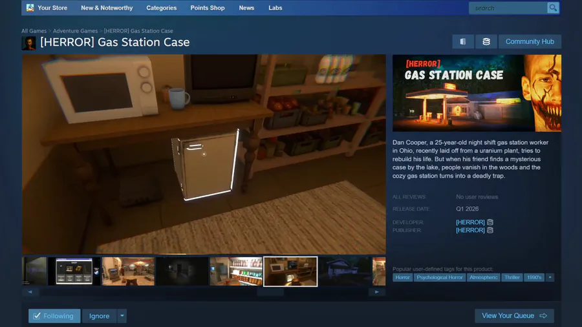Open the Categories menu

click(162, 8)
